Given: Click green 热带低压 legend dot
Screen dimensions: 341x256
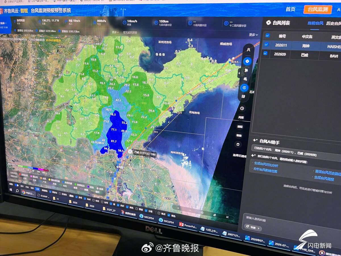Looking at the screenshot, I should (x=75, y=184).
